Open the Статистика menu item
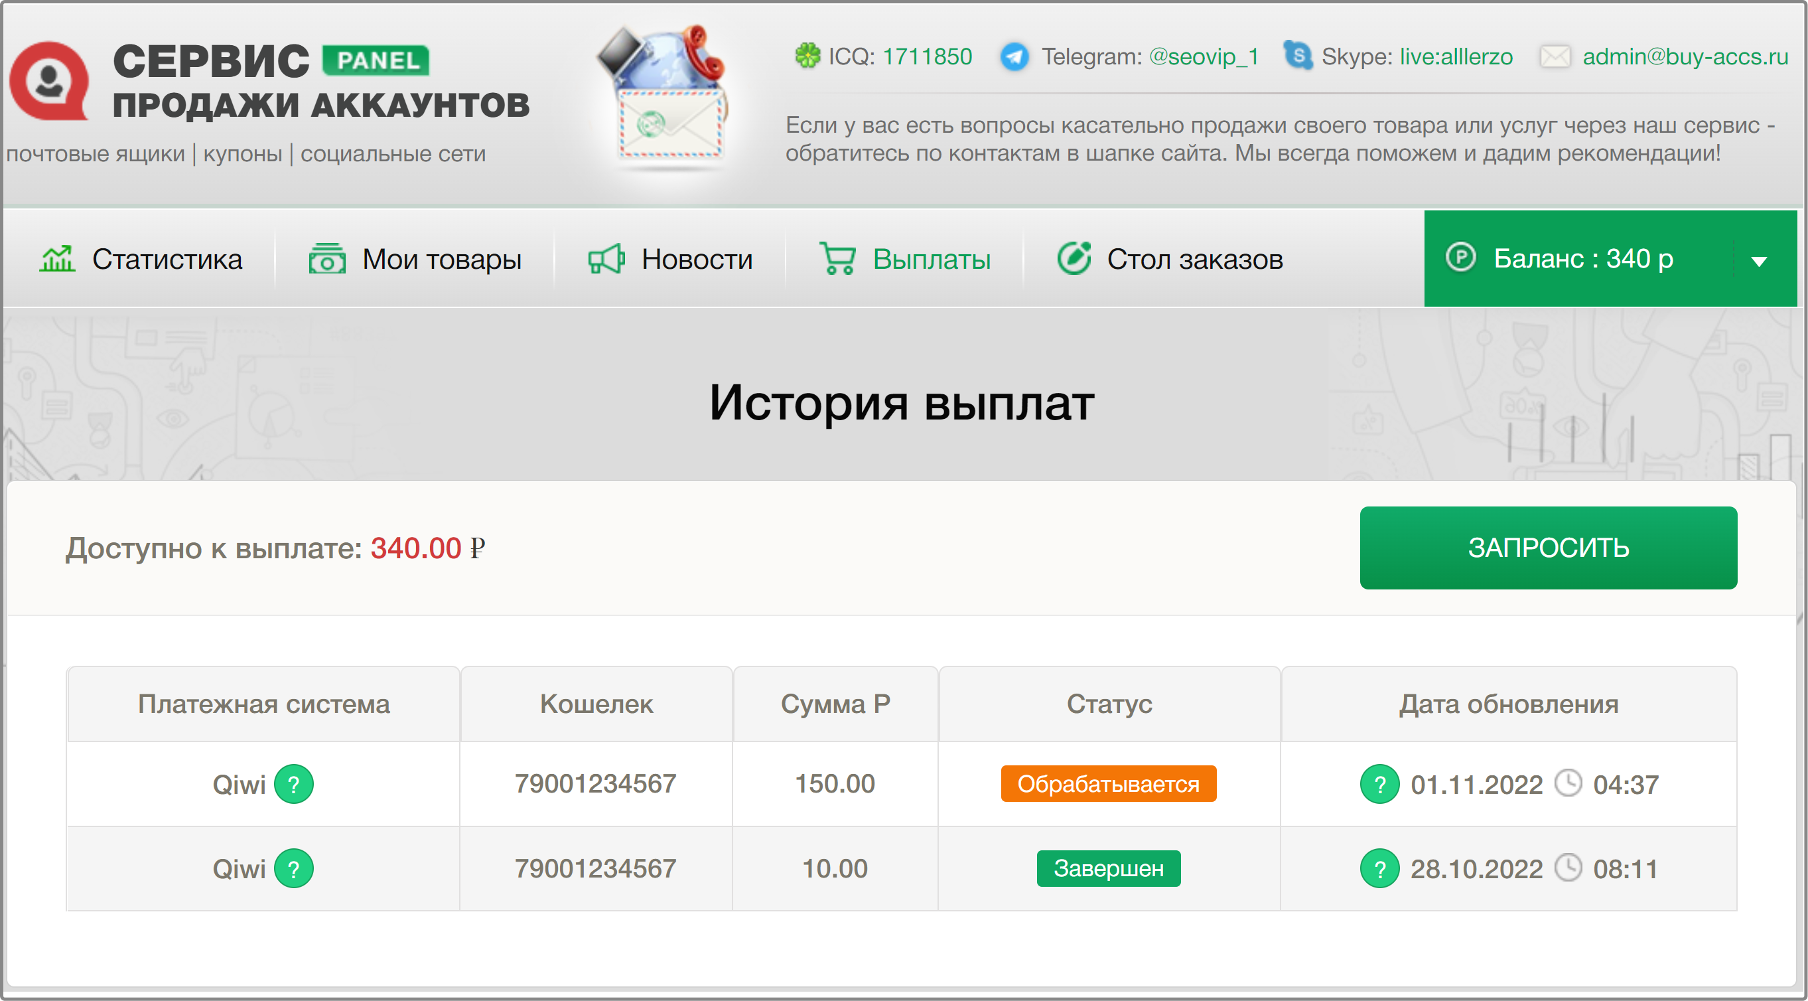Viewport: 1808px width, 1001px height. pyautogui.click(x=167, y=260)
